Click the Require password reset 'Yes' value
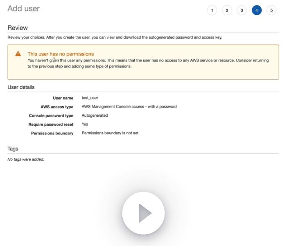The width and height of the screenshot is (289, 246). pyautogui.click(x=85, y=124)
